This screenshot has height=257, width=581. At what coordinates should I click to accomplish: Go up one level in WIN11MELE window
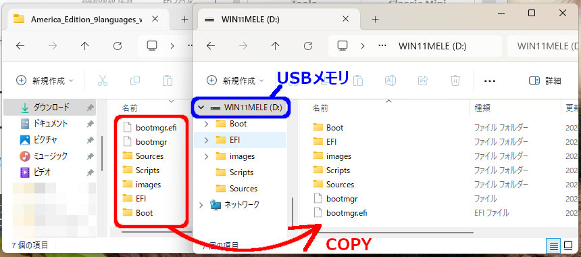(276, 46)
